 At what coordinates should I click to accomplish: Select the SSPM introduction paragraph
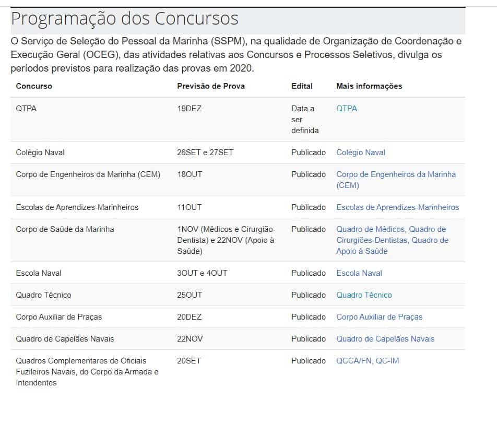click(236, 54)
